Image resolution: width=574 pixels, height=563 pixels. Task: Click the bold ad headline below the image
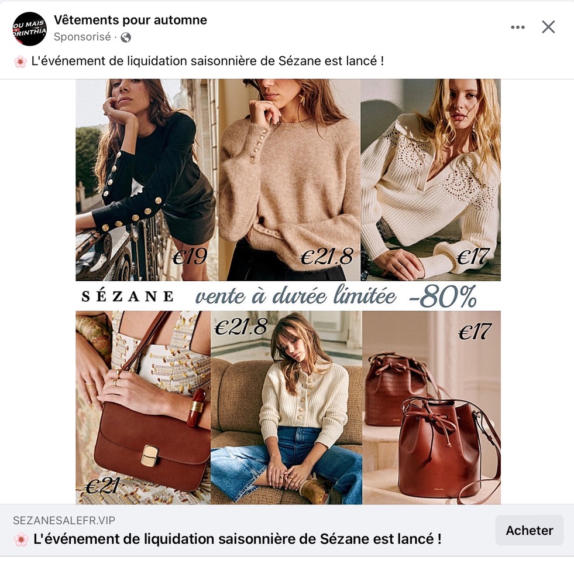tap(237, 539)
